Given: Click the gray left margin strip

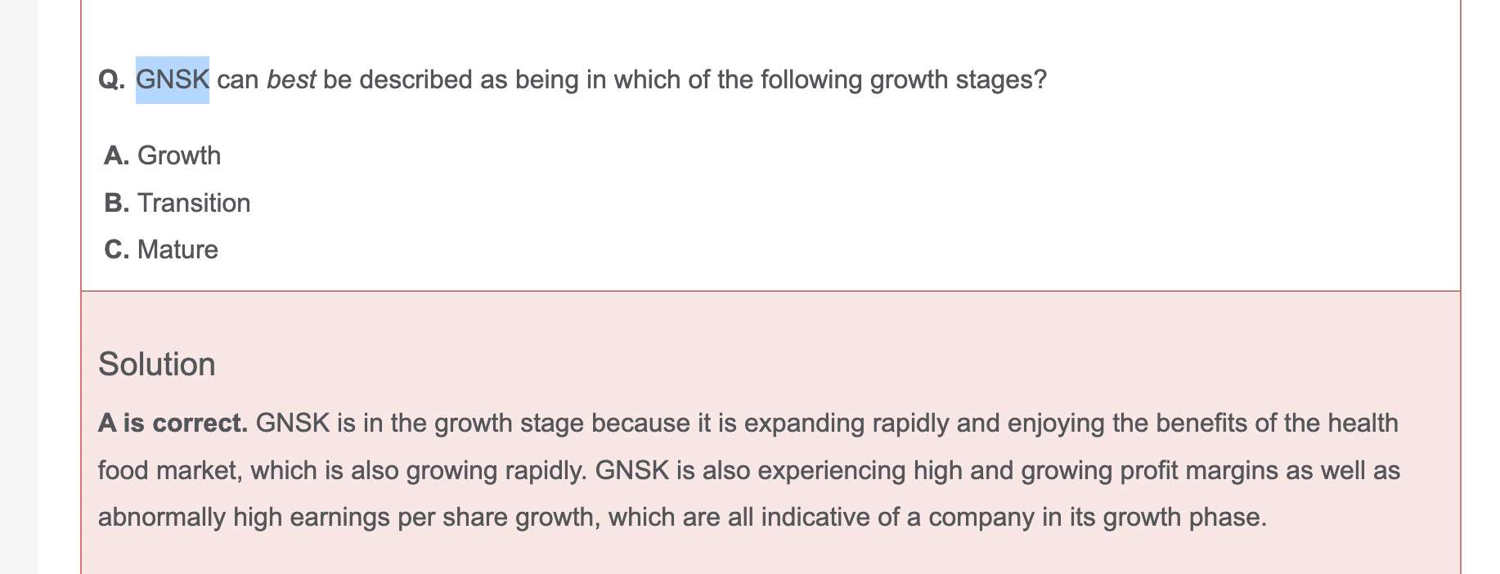Looking at the screenshot, I should click(x=19, y=287).
